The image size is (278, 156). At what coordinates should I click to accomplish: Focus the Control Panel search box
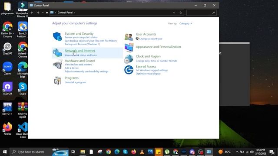click(202, 13)
